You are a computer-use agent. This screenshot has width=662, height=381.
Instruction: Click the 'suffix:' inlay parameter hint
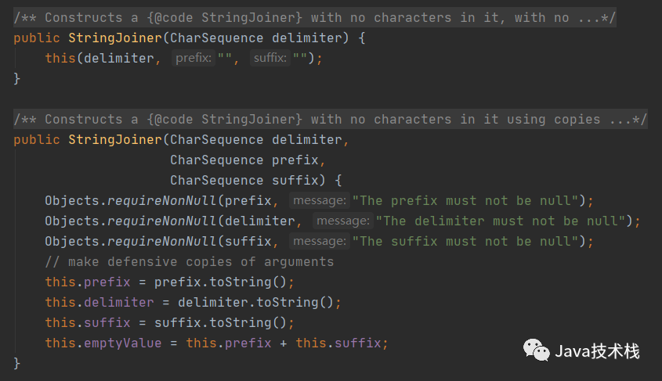pyautogui.click(x=270, y=58)
